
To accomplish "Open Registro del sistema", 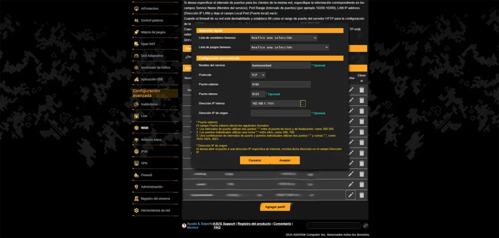I will 155,198.
